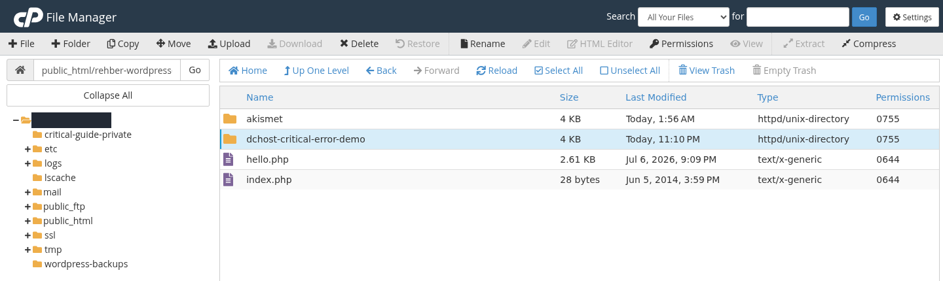This screenshot has width=943, height=281.
Task: Create a new file with + File
Action: (22, 44)
